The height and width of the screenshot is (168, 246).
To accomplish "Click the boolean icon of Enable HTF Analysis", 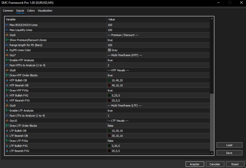I will [x=7, y=60].
